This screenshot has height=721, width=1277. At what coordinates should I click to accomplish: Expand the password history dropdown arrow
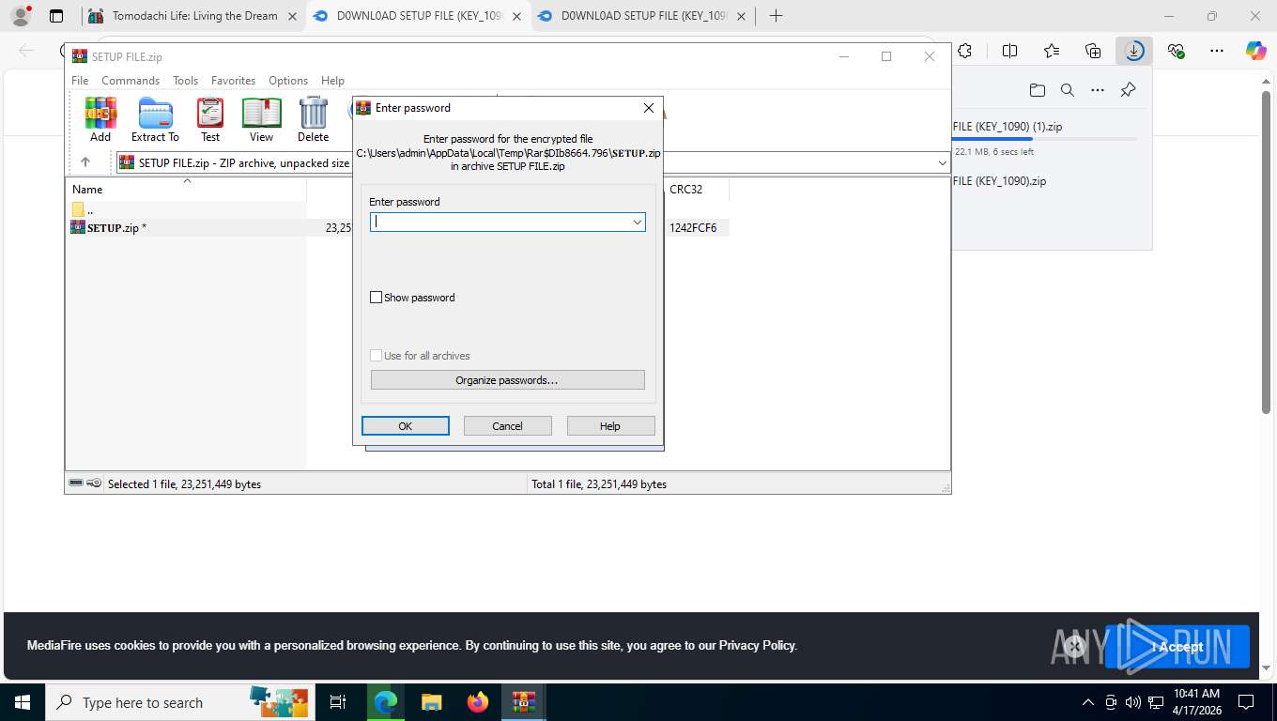[x=638, y=222]
